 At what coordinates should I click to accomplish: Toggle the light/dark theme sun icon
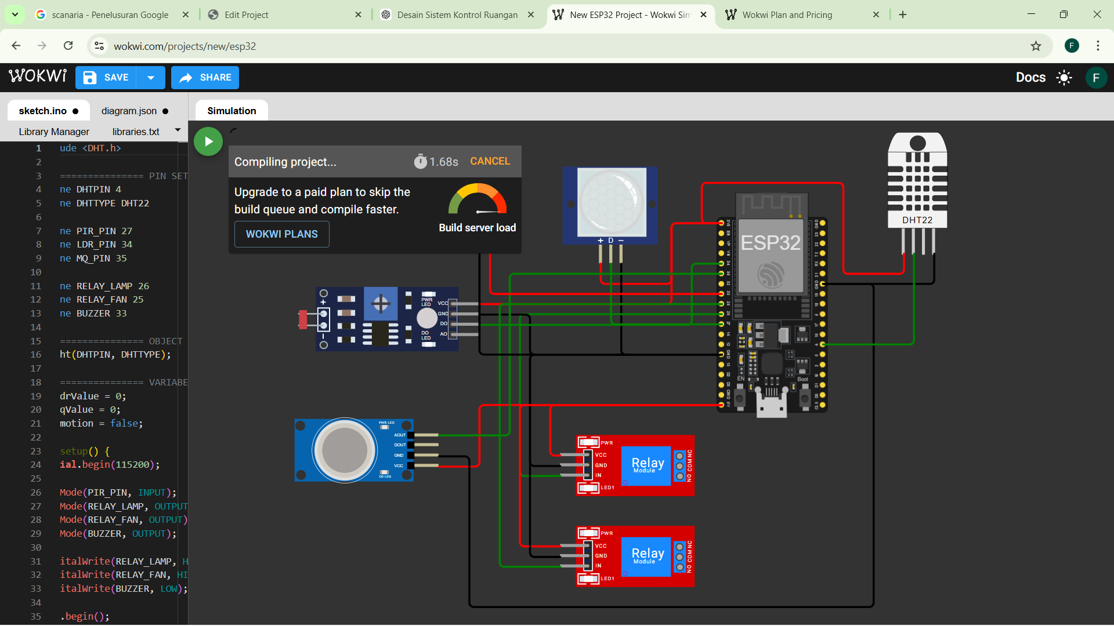[1064, 78]
